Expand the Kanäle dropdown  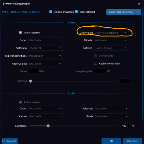46,116
